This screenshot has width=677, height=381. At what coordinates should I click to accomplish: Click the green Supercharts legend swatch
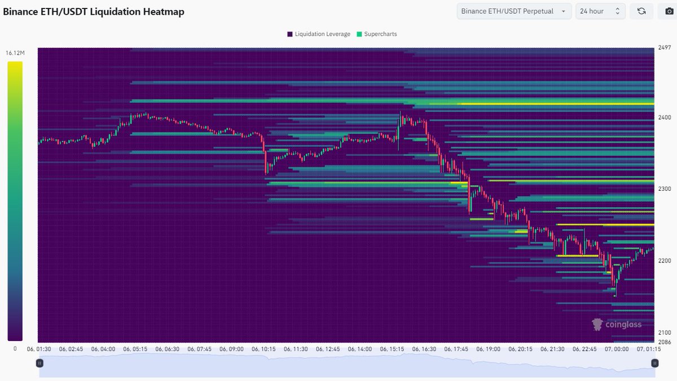coord(359,34)
